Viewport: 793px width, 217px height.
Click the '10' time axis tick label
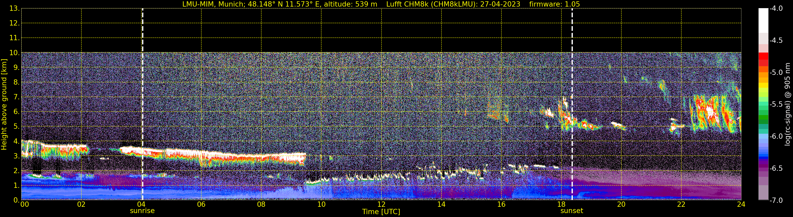tap(321, 204)
